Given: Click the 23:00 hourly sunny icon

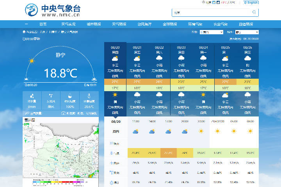Looking at the screenshot, I should [201, 131].
